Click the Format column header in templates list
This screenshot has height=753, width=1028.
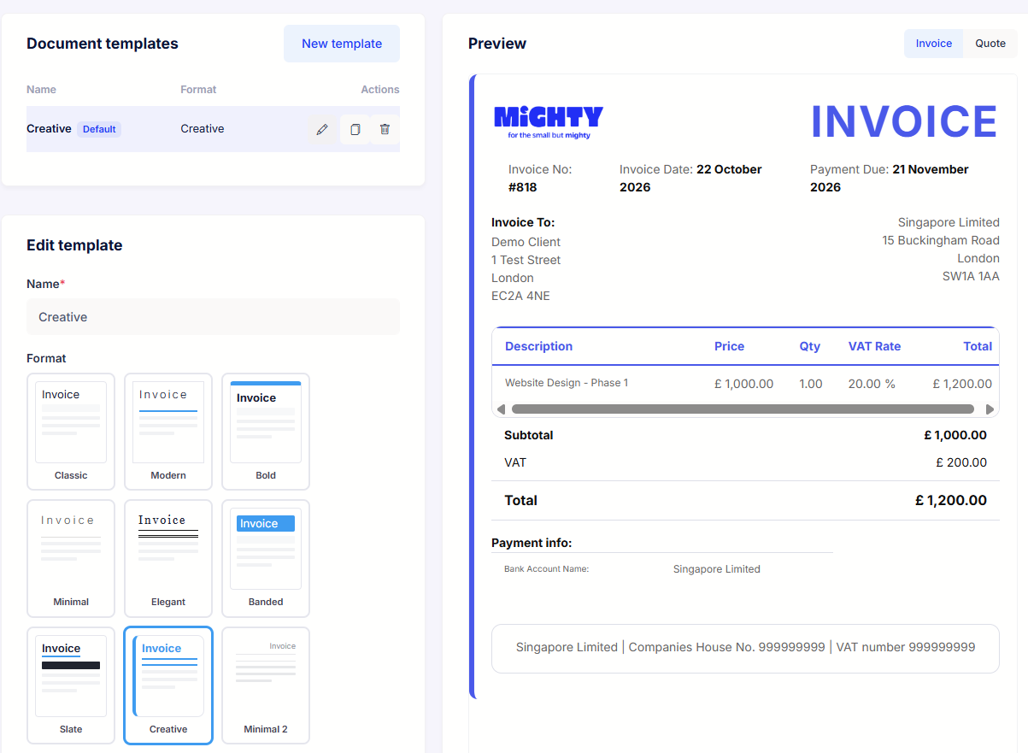pos(198,90)
